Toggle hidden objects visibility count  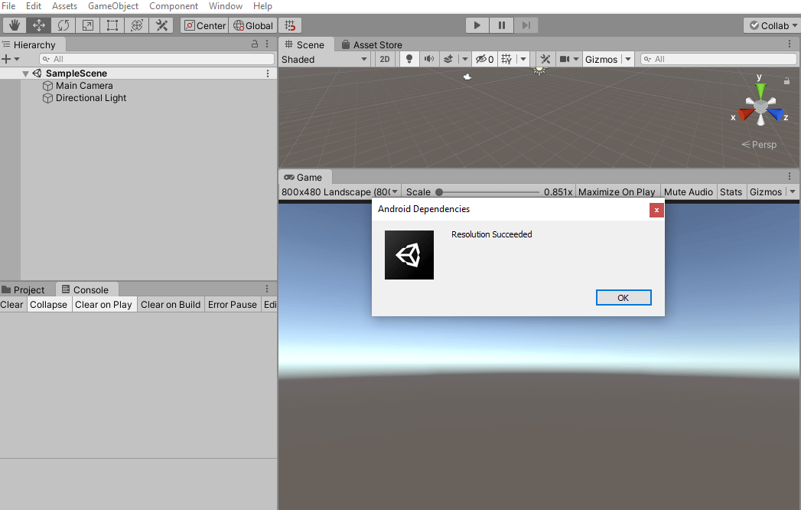pyautogui.click(x=484, y=59)
